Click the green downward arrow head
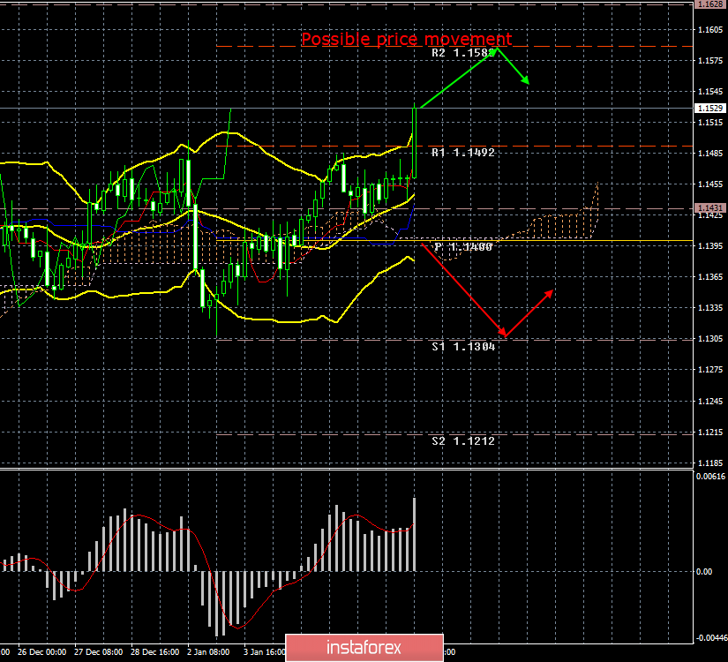Viewport: 728px width, 662px height. [x=526, y=80]
